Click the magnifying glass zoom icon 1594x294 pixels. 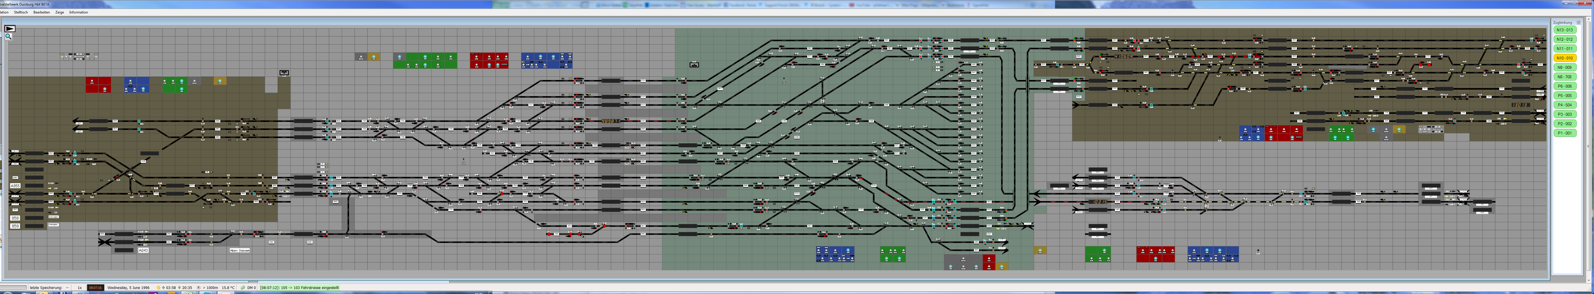(x=9, y=37)
